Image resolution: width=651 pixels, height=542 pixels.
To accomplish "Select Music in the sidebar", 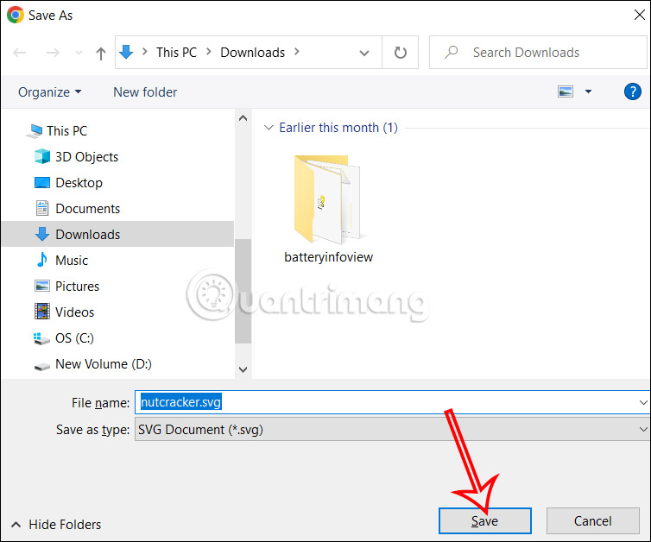I will [72, 260].
